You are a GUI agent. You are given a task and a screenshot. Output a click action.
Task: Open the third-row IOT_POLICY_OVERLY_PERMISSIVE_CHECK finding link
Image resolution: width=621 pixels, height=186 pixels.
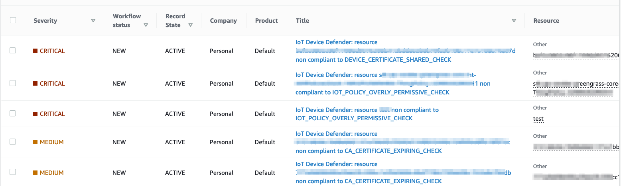click(x=367, y=114)
